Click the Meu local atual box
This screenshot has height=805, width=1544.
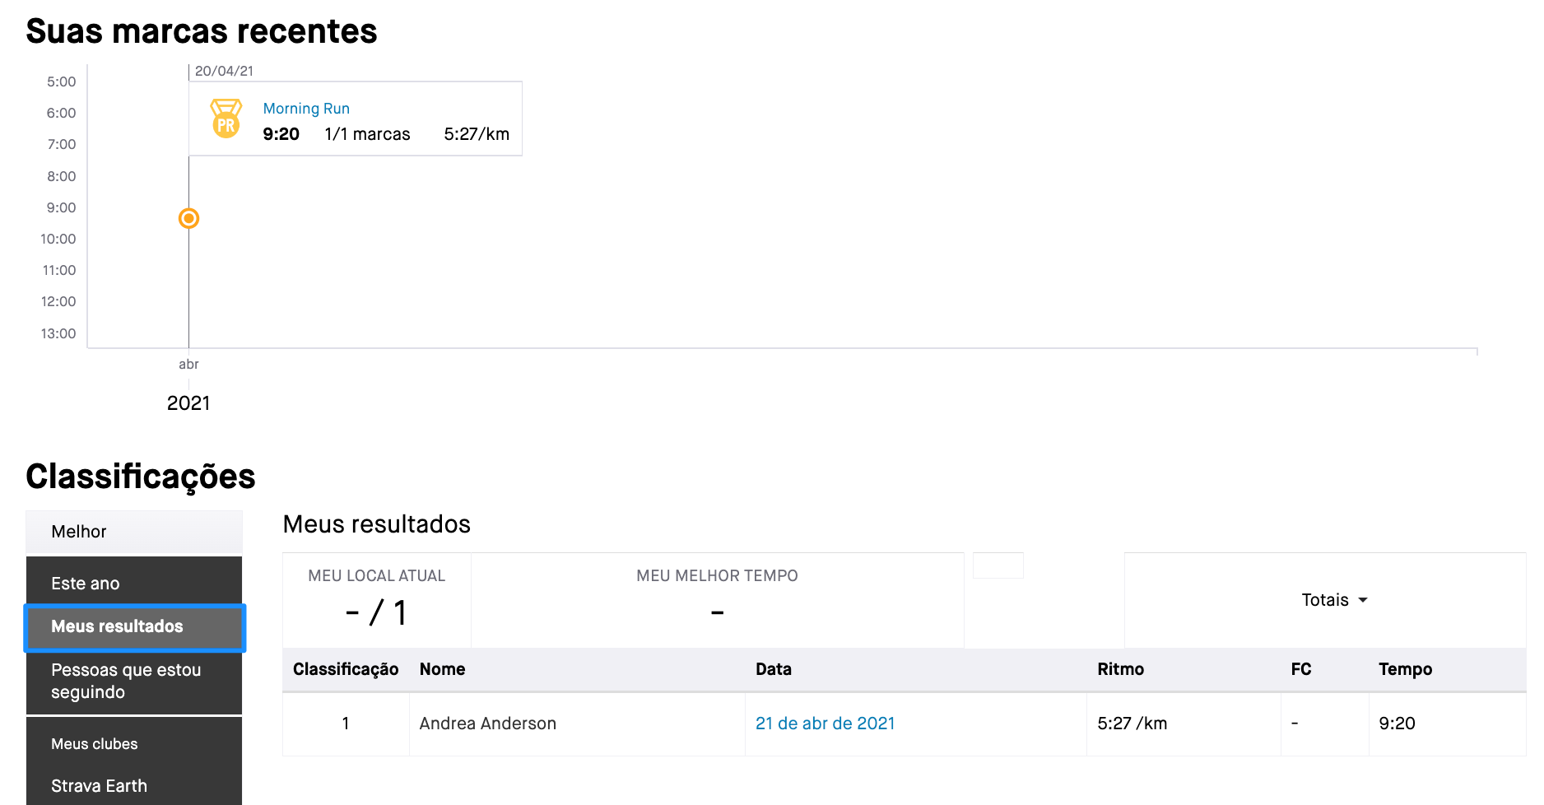(377, 600)
